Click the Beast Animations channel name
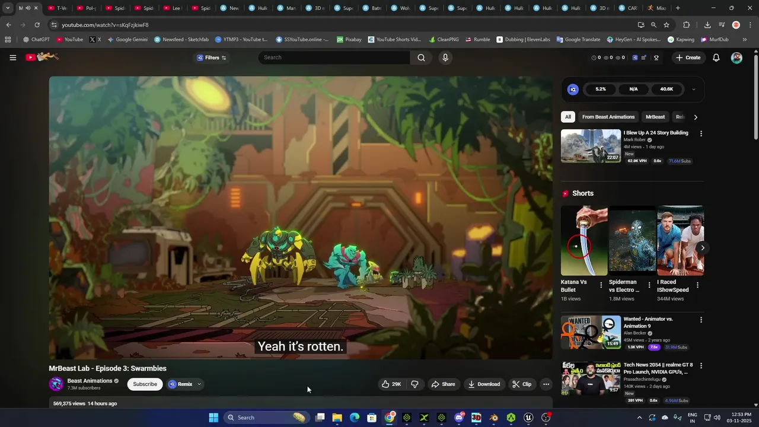This screenshot has height=427, width=759. [x=90, y=381]
